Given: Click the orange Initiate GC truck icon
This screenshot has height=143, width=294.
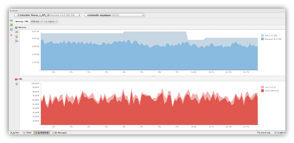Looking at the screenshot, I should point(17,32).
